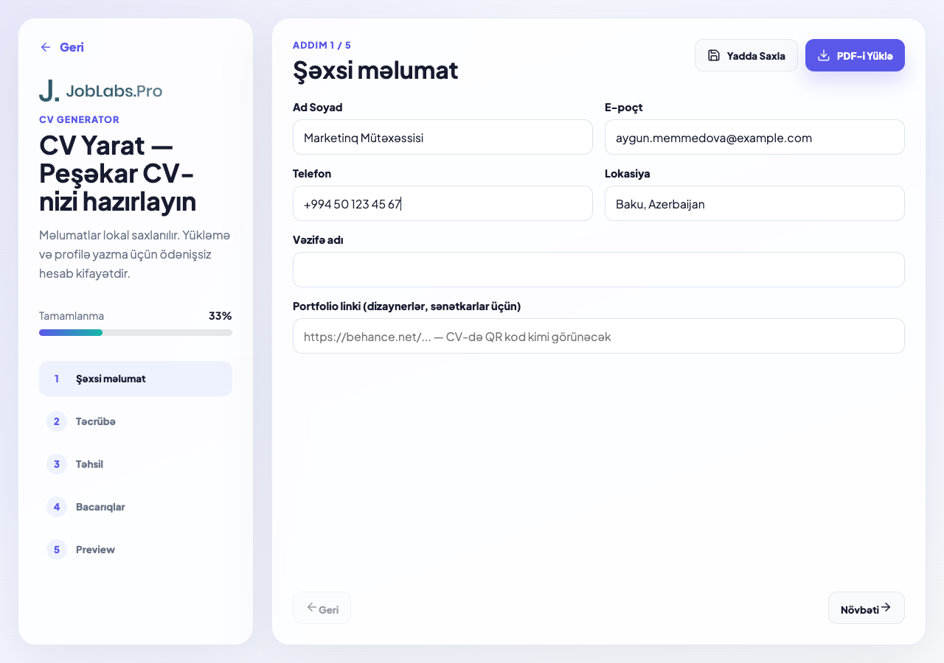Screen dimensions: 944x663
Task: Click the step number 5 badge
Action: pos(57,550)
